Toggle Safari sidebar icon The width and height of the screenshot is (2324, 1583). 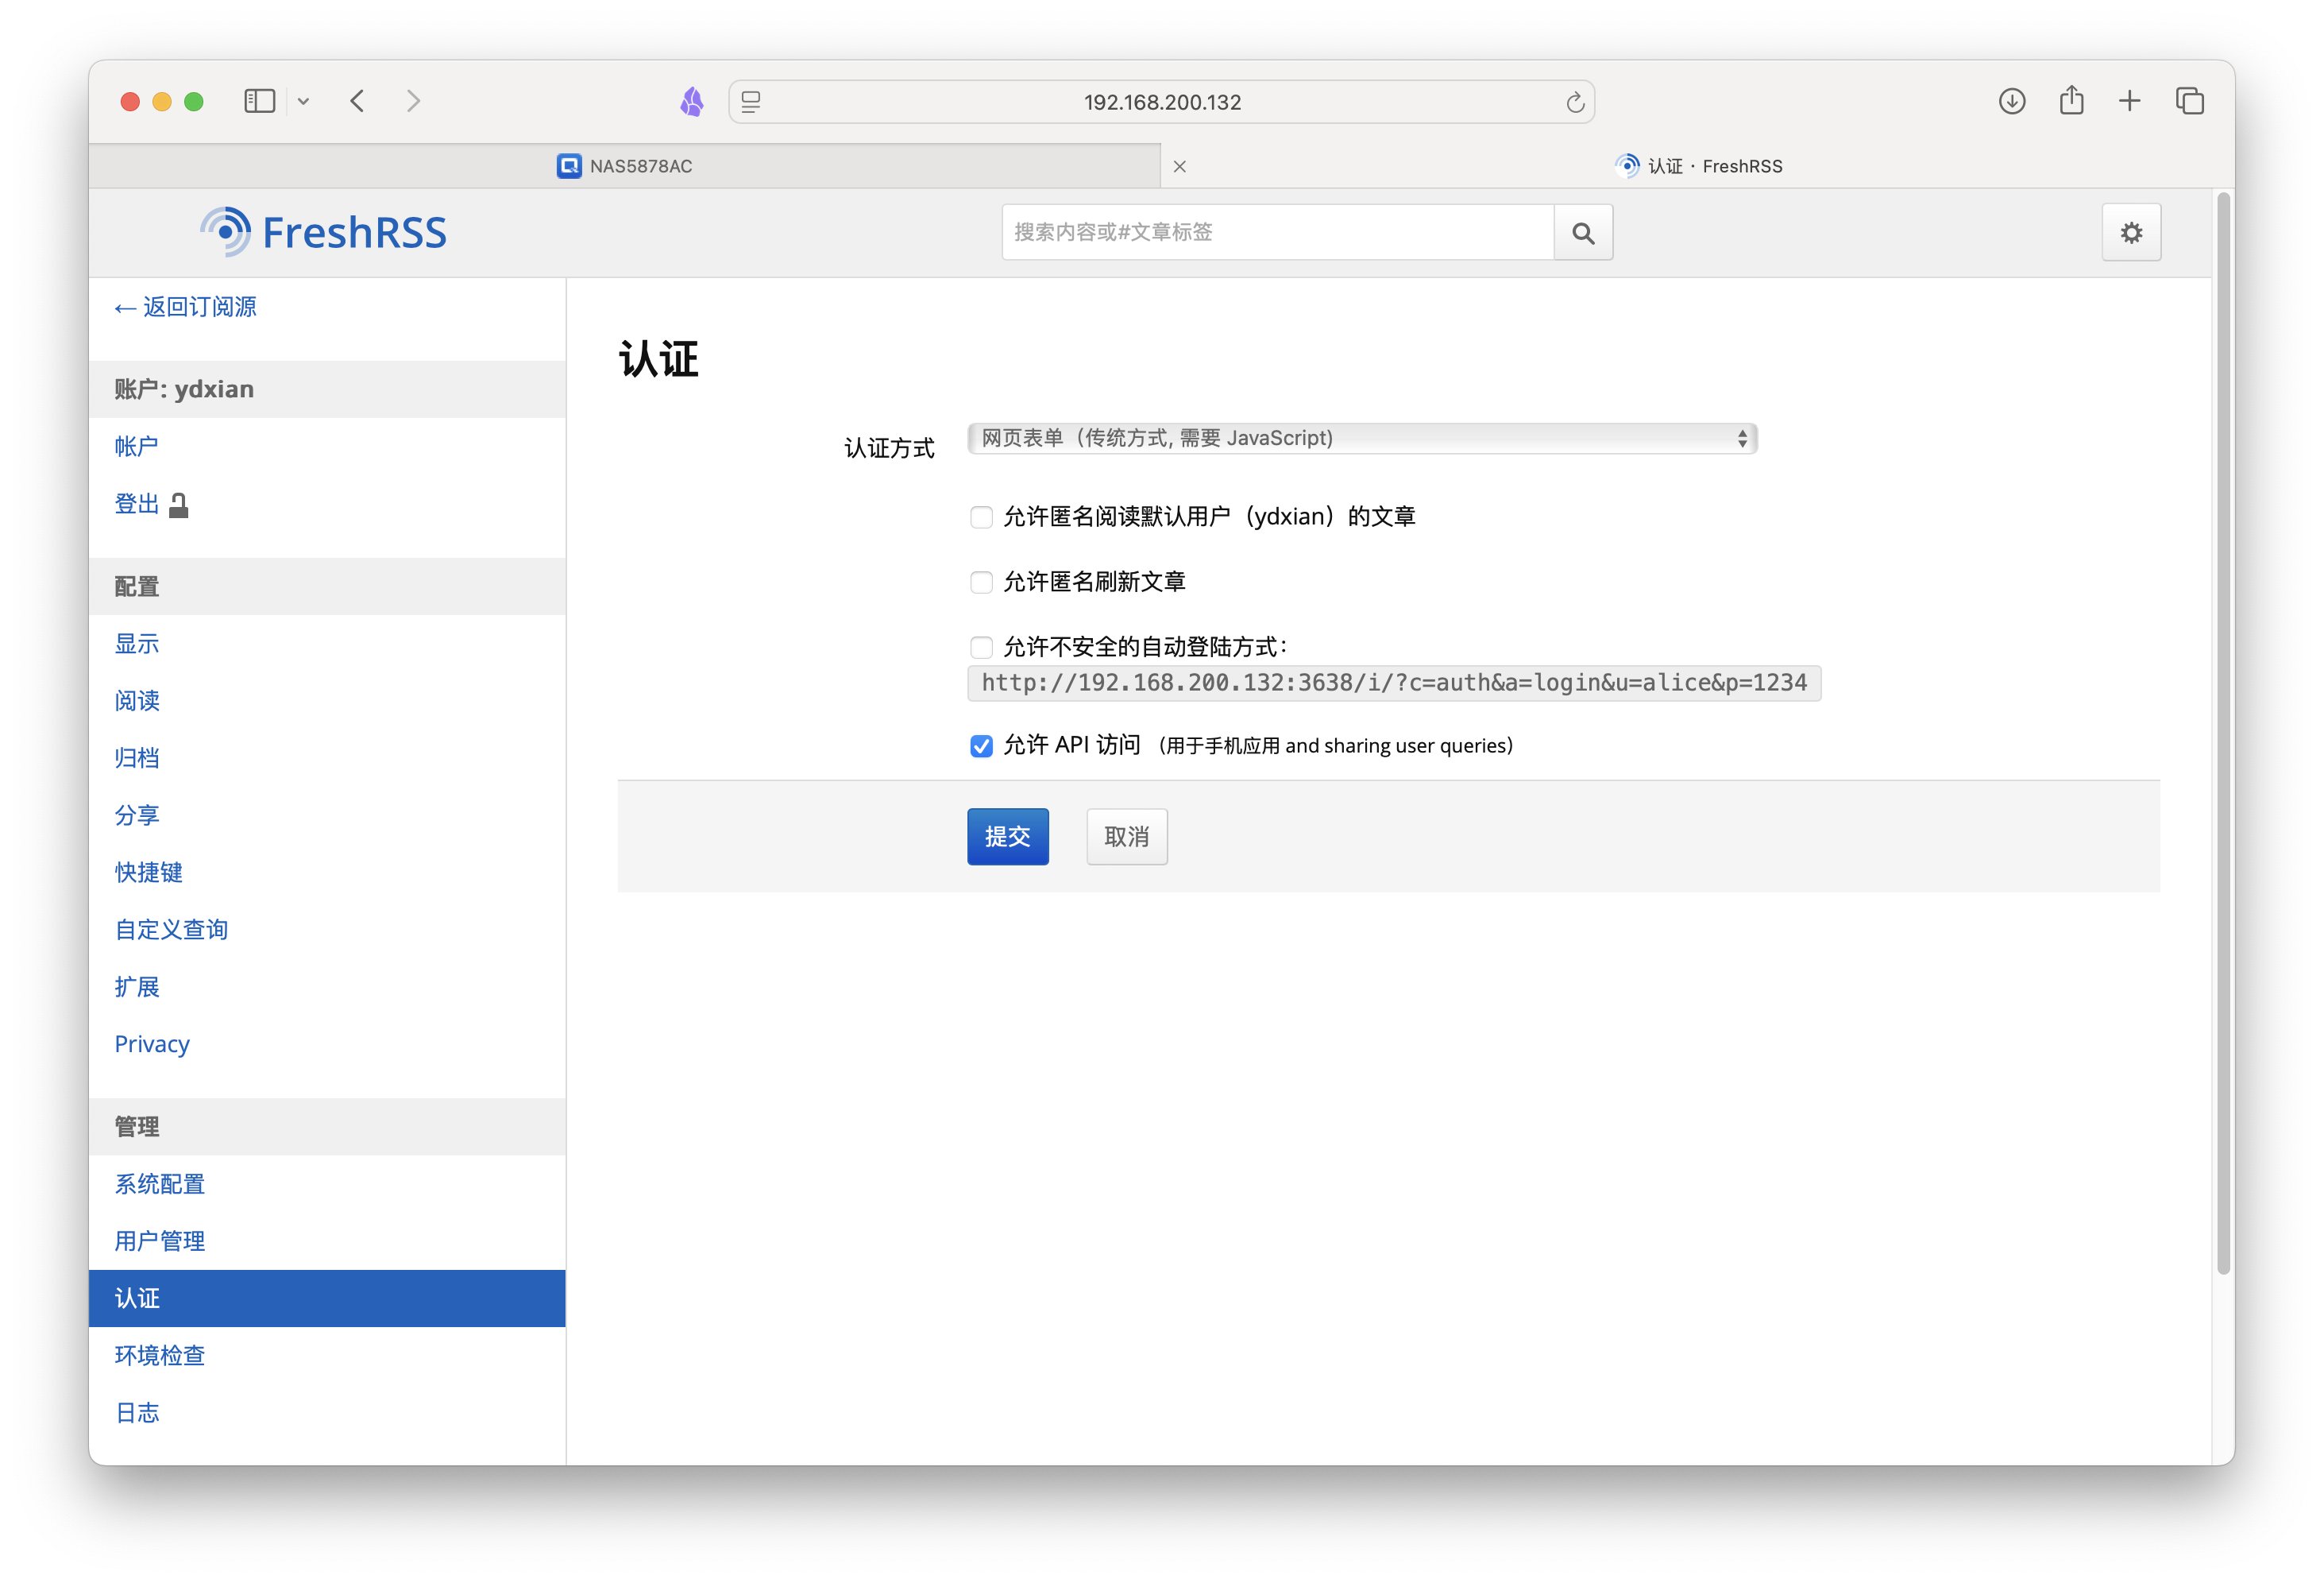click(260, 101)
